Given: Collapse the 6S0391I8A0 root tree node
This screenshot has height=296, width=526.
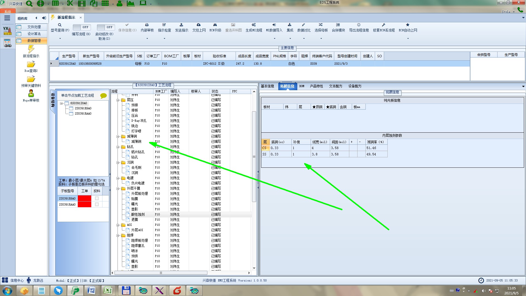Looking at the screenshot, I should pos(61,103).
